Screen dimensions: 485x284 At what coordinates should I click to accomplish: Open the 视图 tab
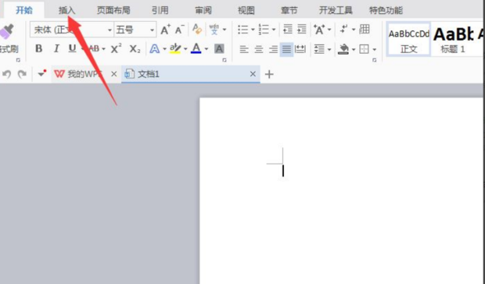click(x=246, y=10)
